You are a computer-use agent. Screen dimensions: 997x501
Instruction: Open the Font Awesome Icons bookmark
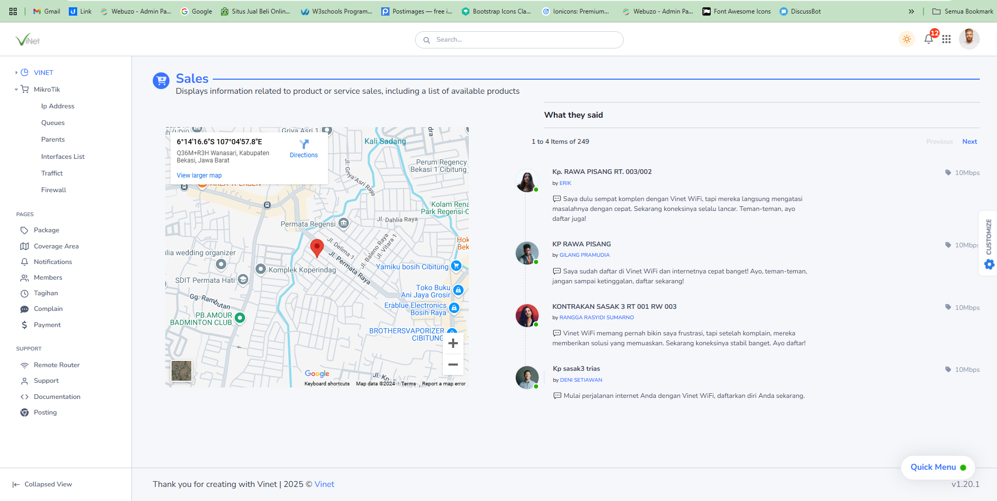[x=736, y=11]
